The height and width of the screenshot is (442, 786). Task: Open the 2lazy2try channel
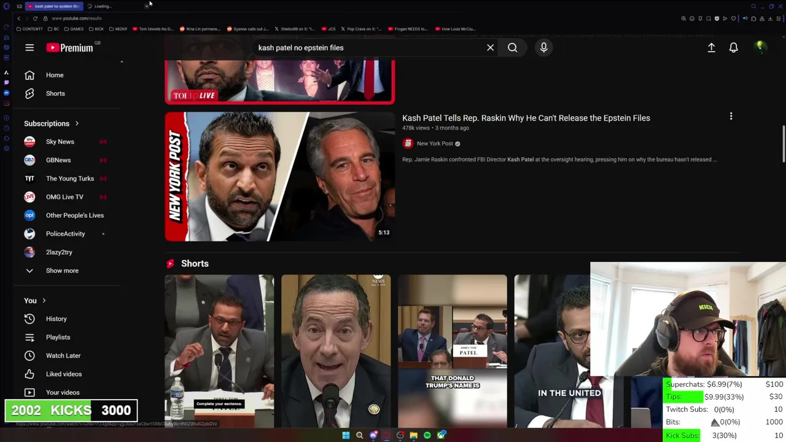point(59,252)
